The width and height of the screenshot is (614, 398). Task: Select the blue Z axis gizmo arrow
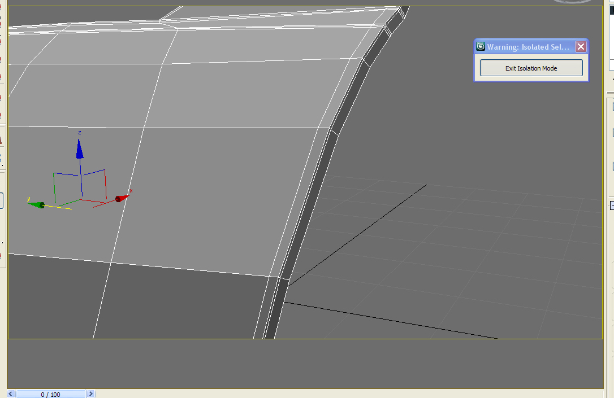point(80,149)
